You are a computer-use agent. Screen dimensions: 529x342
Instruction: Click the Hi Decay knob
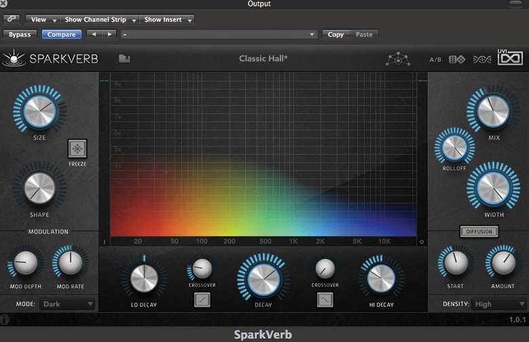tap(381, 279)
